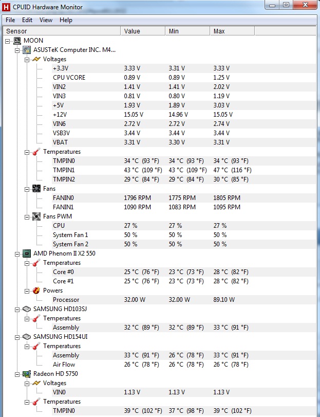This screenshot has height=417, width=320.
Task: Click the Powers flame icon
Action: 36,291
